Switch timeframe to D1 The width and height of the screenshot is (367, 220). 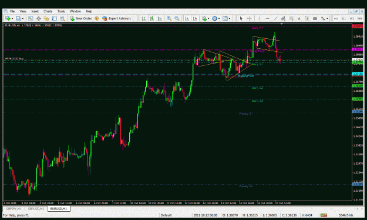344,18
